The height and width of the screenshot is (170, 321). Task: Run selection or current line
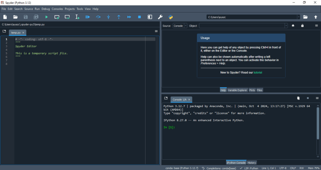77,17
